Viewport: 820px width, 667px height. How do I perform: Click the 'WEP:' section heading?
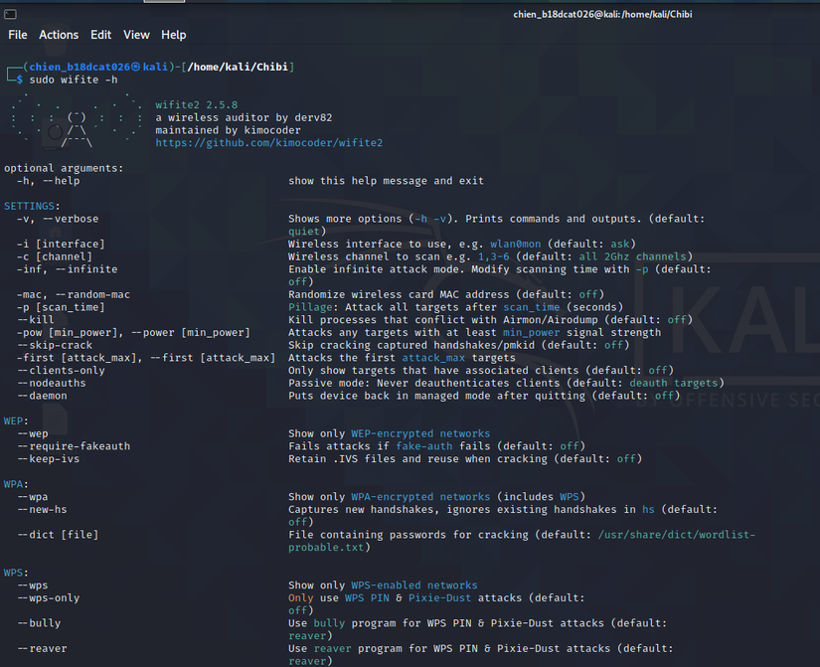(x=16, y=421)
